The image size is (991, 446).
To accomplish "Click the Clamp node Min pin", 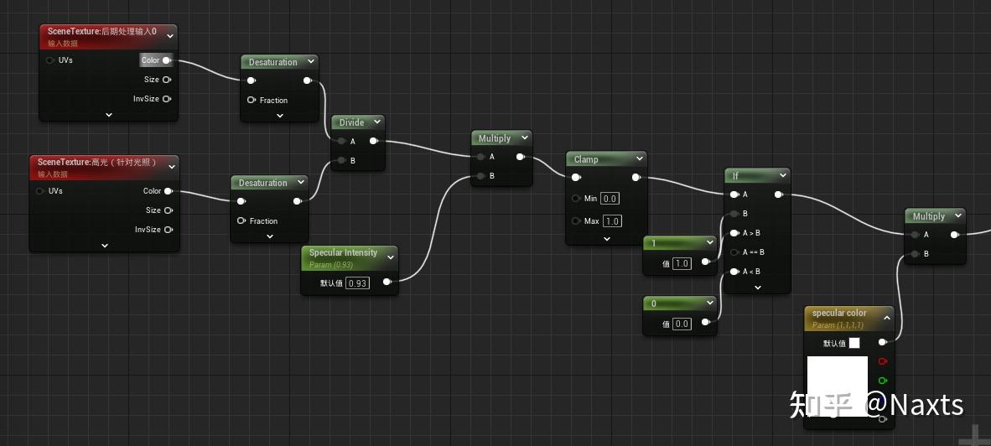I will tap(576, 199).
